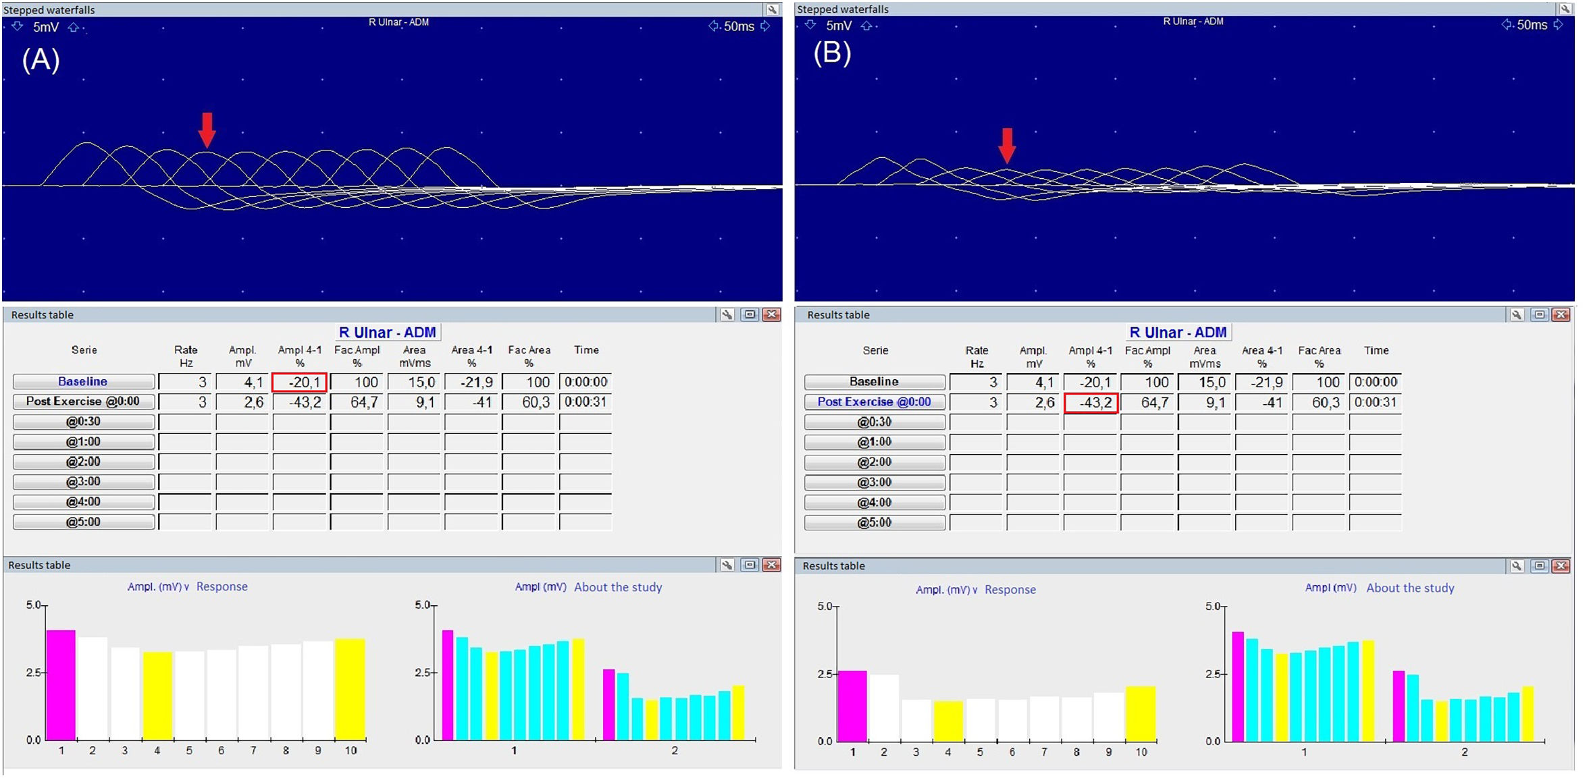Click wrench settings icon in panel (A) waterfall header
Image resolution: width=1587 pixels, height=778 pixels.
pos(772,9)
